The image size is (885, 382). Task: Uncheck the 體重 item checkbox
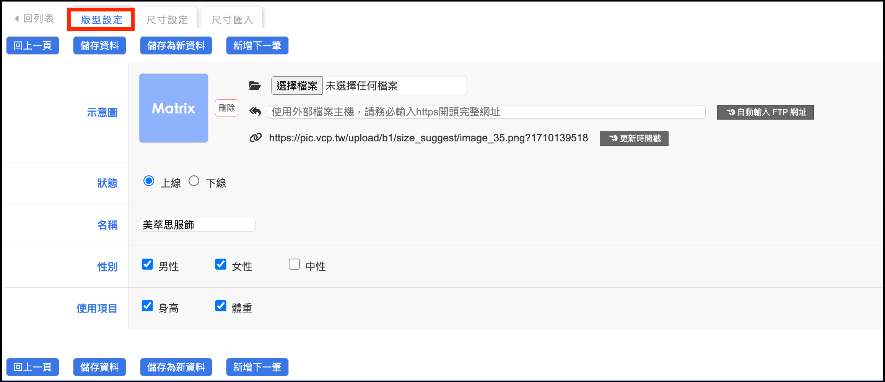(221, 306)
